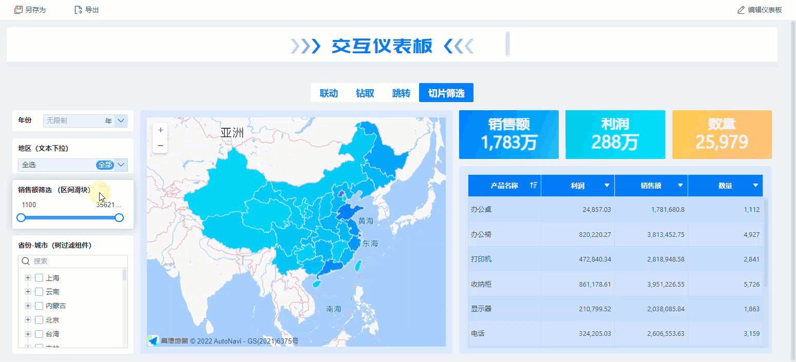This screenshot has height=362, width=796.
Task: Click the 显示器 table row name
Action: (x=481, y=309)
